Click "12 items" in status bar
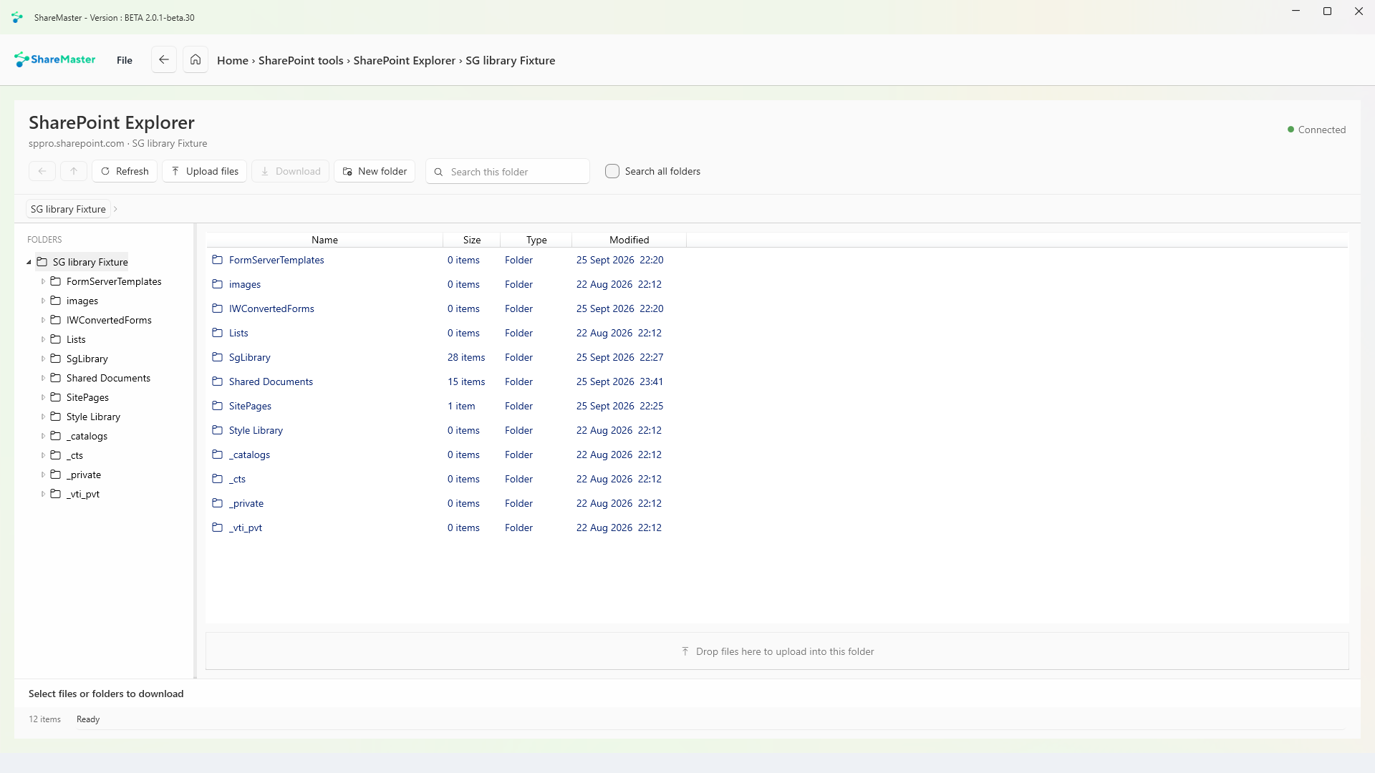 coord(44,719)
